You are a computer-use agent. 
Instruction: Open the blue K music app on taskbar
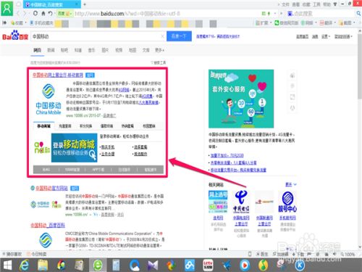tap(300, 265)
